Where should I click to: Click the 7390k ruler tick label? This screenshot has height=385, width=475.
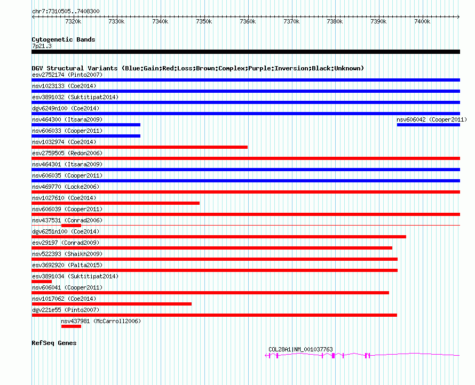point(378,21)
